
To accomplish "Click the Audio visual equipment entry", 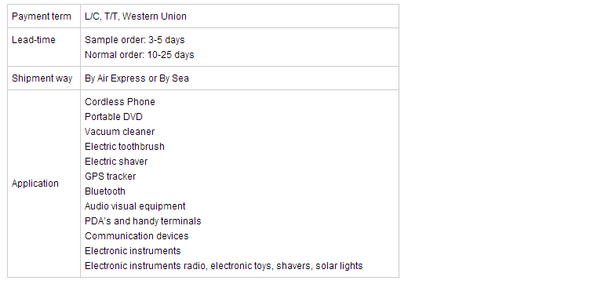I will click(x=135, y=206).
